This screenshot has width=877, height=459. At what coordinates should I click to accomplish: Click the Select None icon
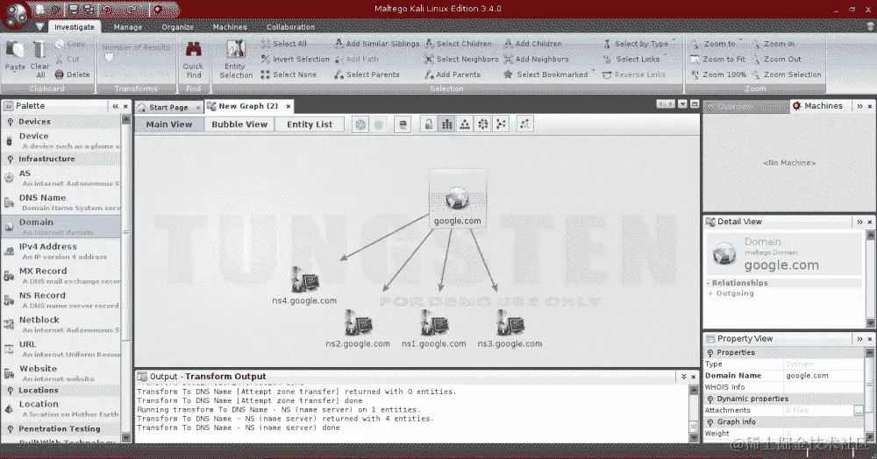(265, 74)
